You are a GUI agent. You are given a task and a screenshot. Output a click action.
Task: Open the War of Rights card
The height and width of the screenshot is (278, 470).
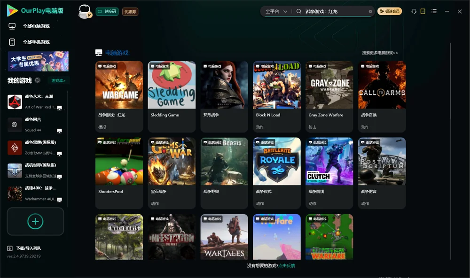point(119,237)
